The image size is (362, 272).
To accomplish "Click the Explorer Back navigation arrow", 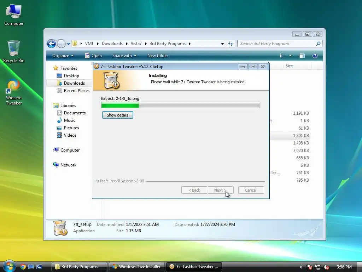I will [x=51, y=44].
